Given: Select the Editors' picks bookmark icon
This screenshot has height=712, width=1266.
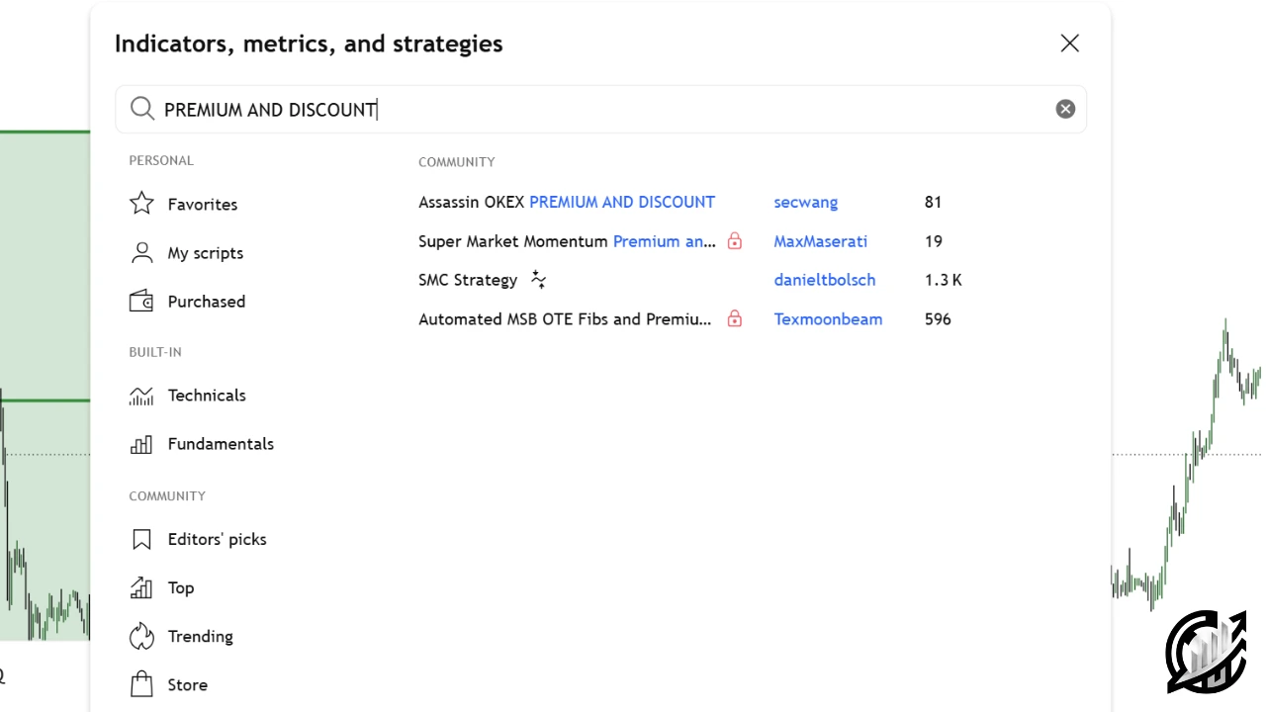Looking at the screenshot, I should click(x=141, y=539).
